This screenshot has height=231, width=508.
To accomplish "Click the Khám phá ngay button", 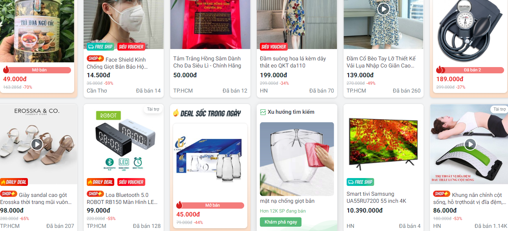I will click(x=280, y=222).
